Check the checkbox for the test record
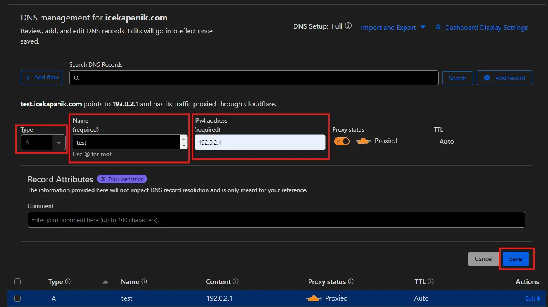The width and height of the screenshot is (548, 307). pyautogui.click(x=17, y=298)
